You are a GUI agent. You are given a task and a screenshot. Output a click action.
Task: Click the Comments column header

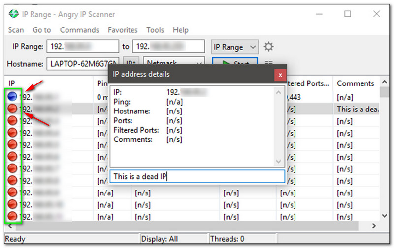click(356, 83)
